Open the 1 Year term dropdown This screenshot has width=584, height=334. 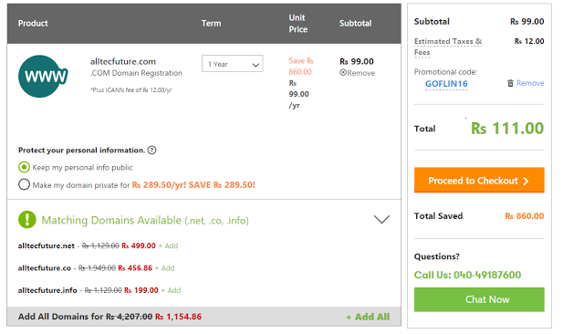(x=233, y=64)
